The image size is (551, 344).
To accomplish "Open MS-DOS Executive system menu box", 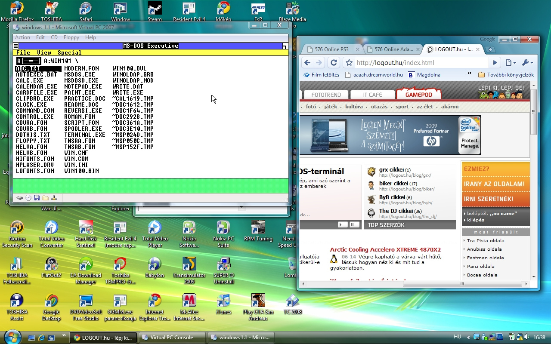I will [x=16, y=46].
